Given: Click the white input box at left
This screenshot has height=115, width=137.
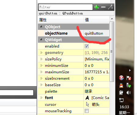Looking at the screenshot, I should pos(17,93).
